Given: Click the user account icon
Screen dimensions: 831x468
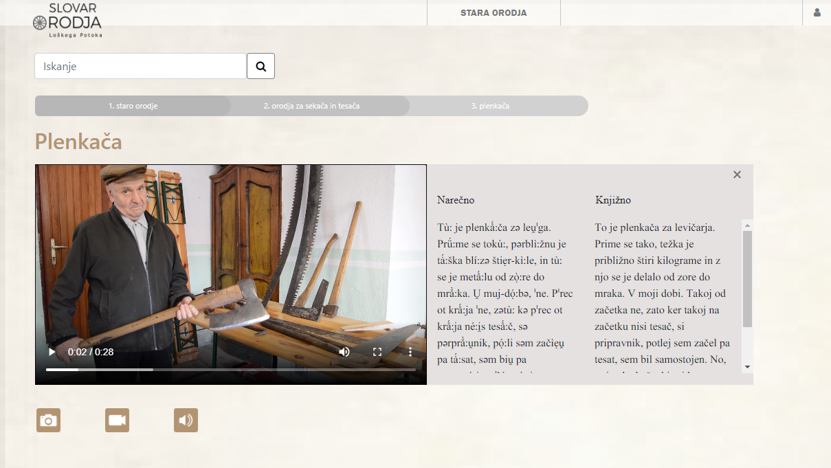Looking at the screenshot, I should point(817,12).
